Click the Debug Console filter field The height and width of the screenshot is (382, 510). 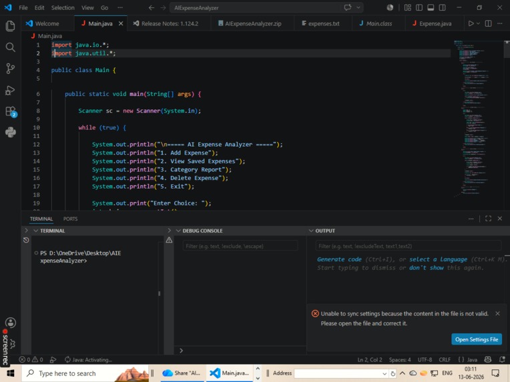[x=240, y=246]
